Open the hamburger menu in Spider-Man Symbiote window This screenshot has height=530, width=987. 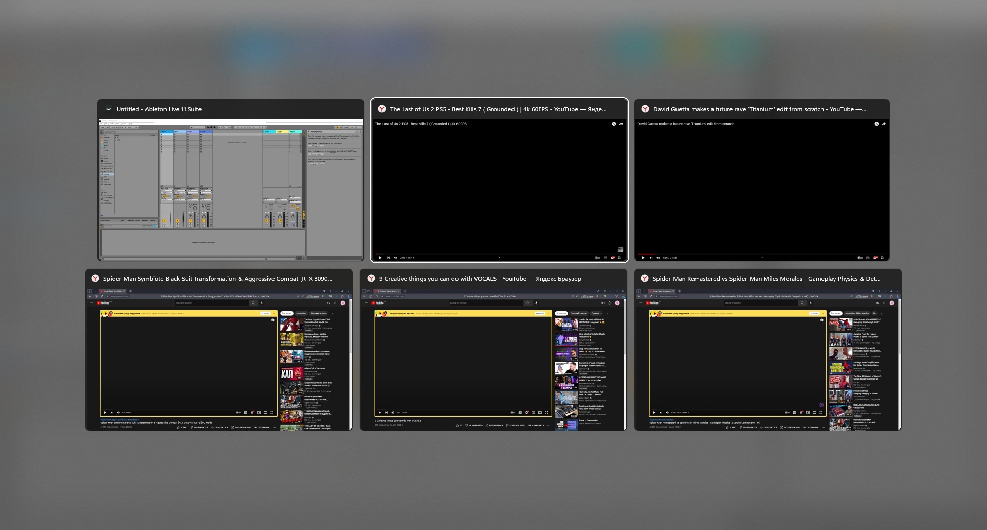point(92,303)
